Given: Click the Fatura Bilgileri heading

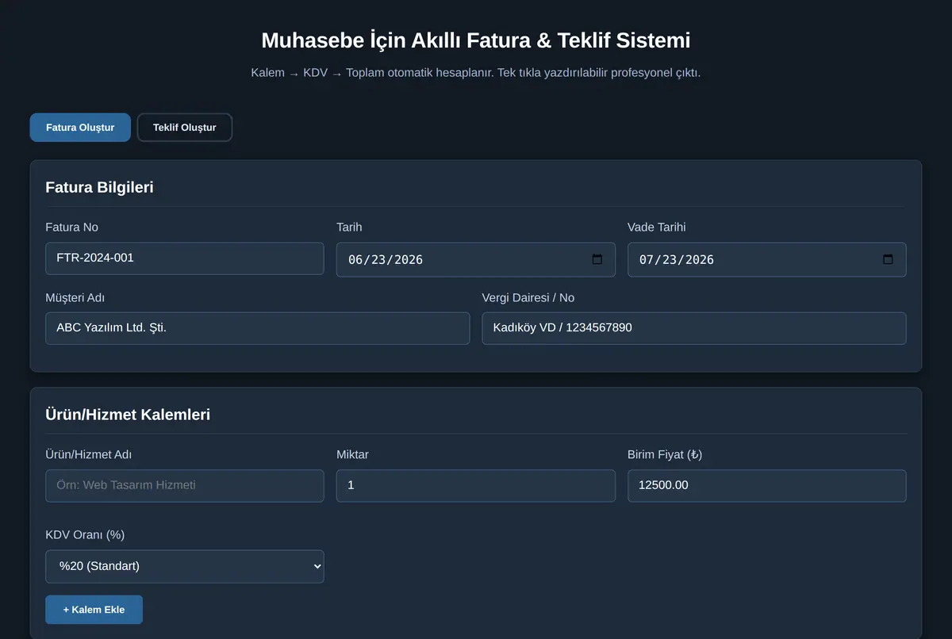Looking at the screenshot, I should tap(99, 188).
